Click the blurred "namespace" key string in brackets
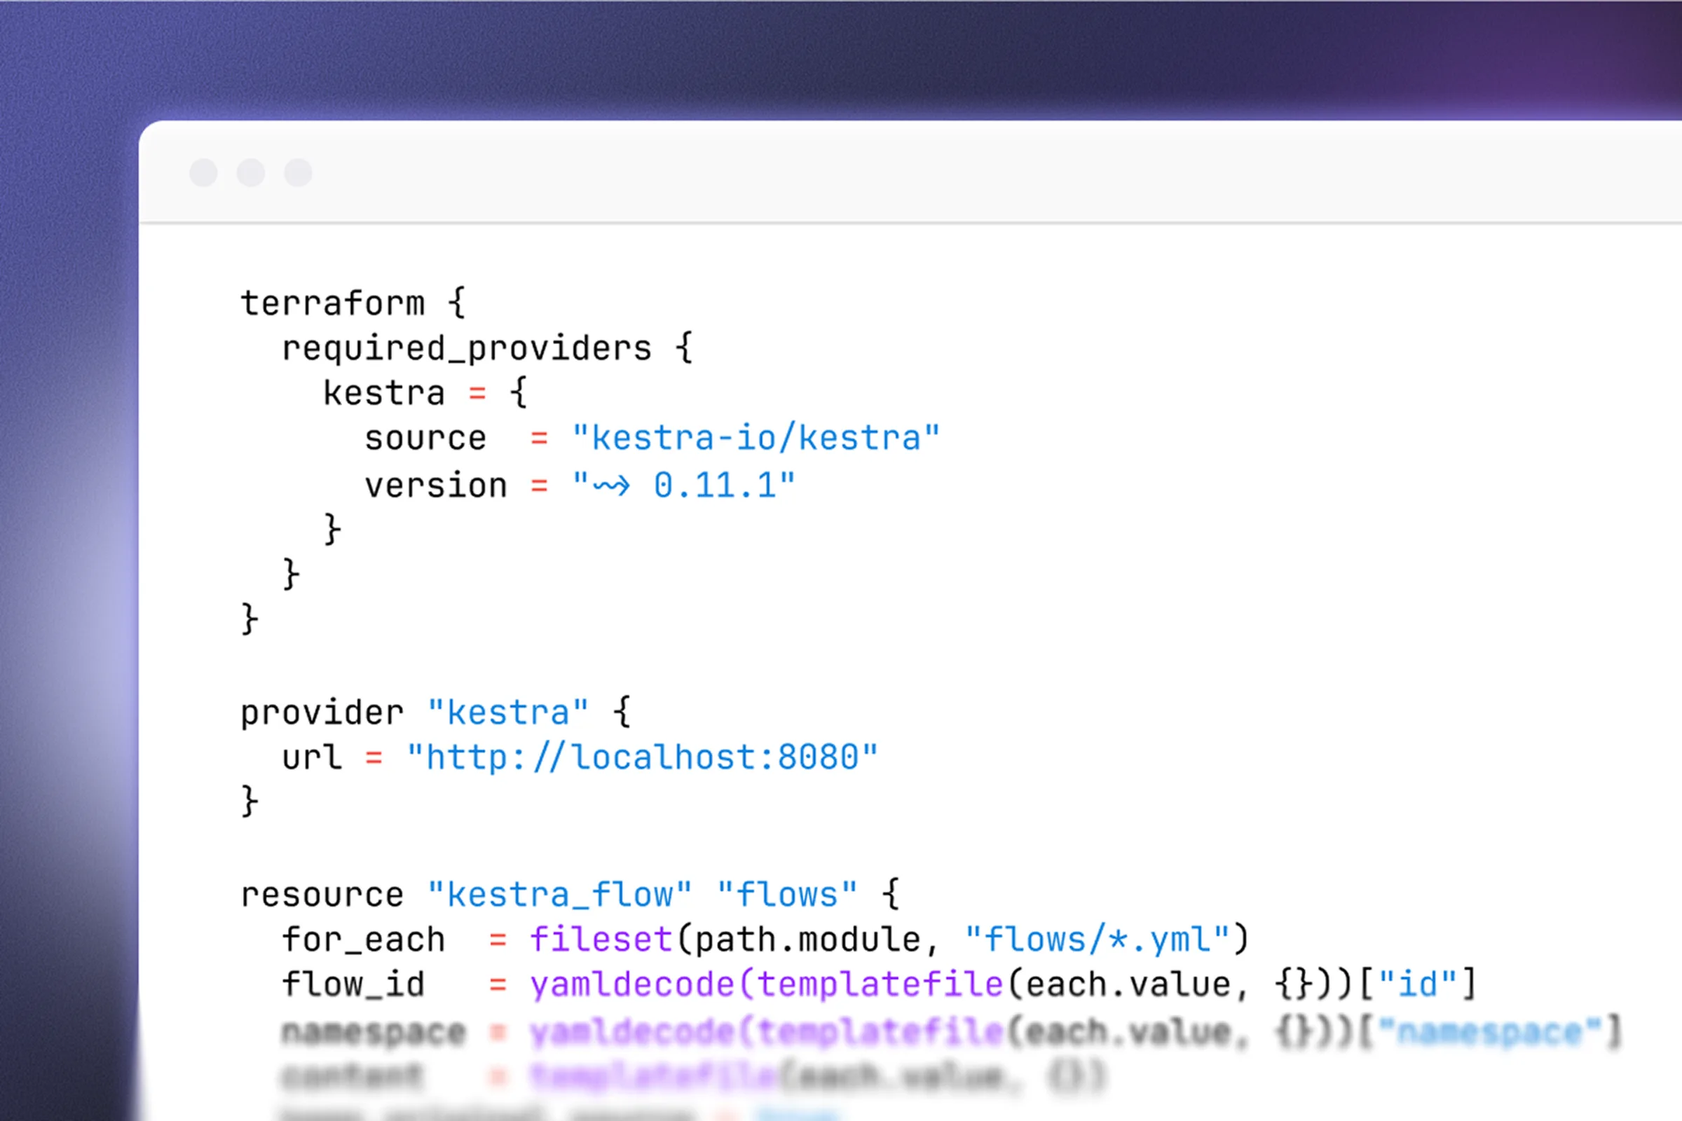The height and width of the screenshot is (1121, 1682). click(1491, 1031)
